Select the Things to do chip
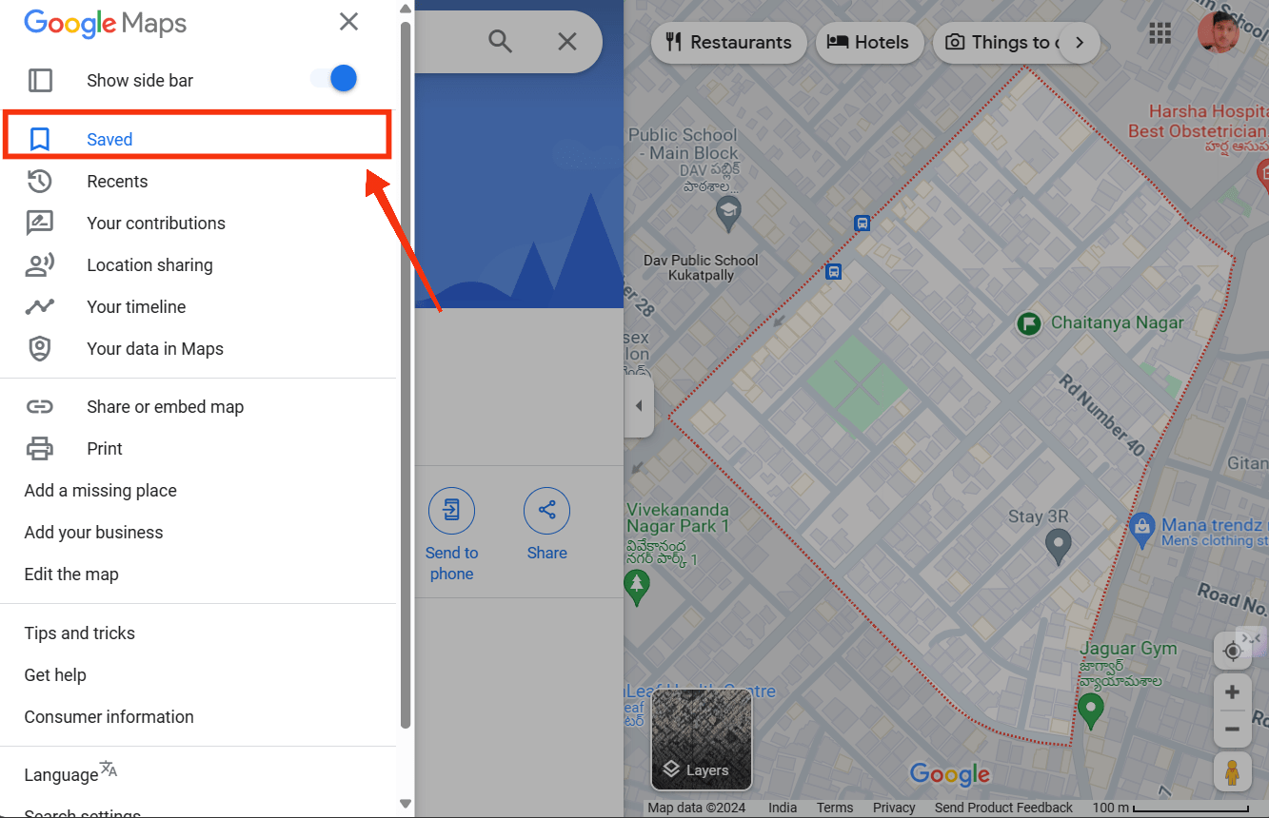The width and height of the screenshot is (1269, 818). pos(1000,42)
